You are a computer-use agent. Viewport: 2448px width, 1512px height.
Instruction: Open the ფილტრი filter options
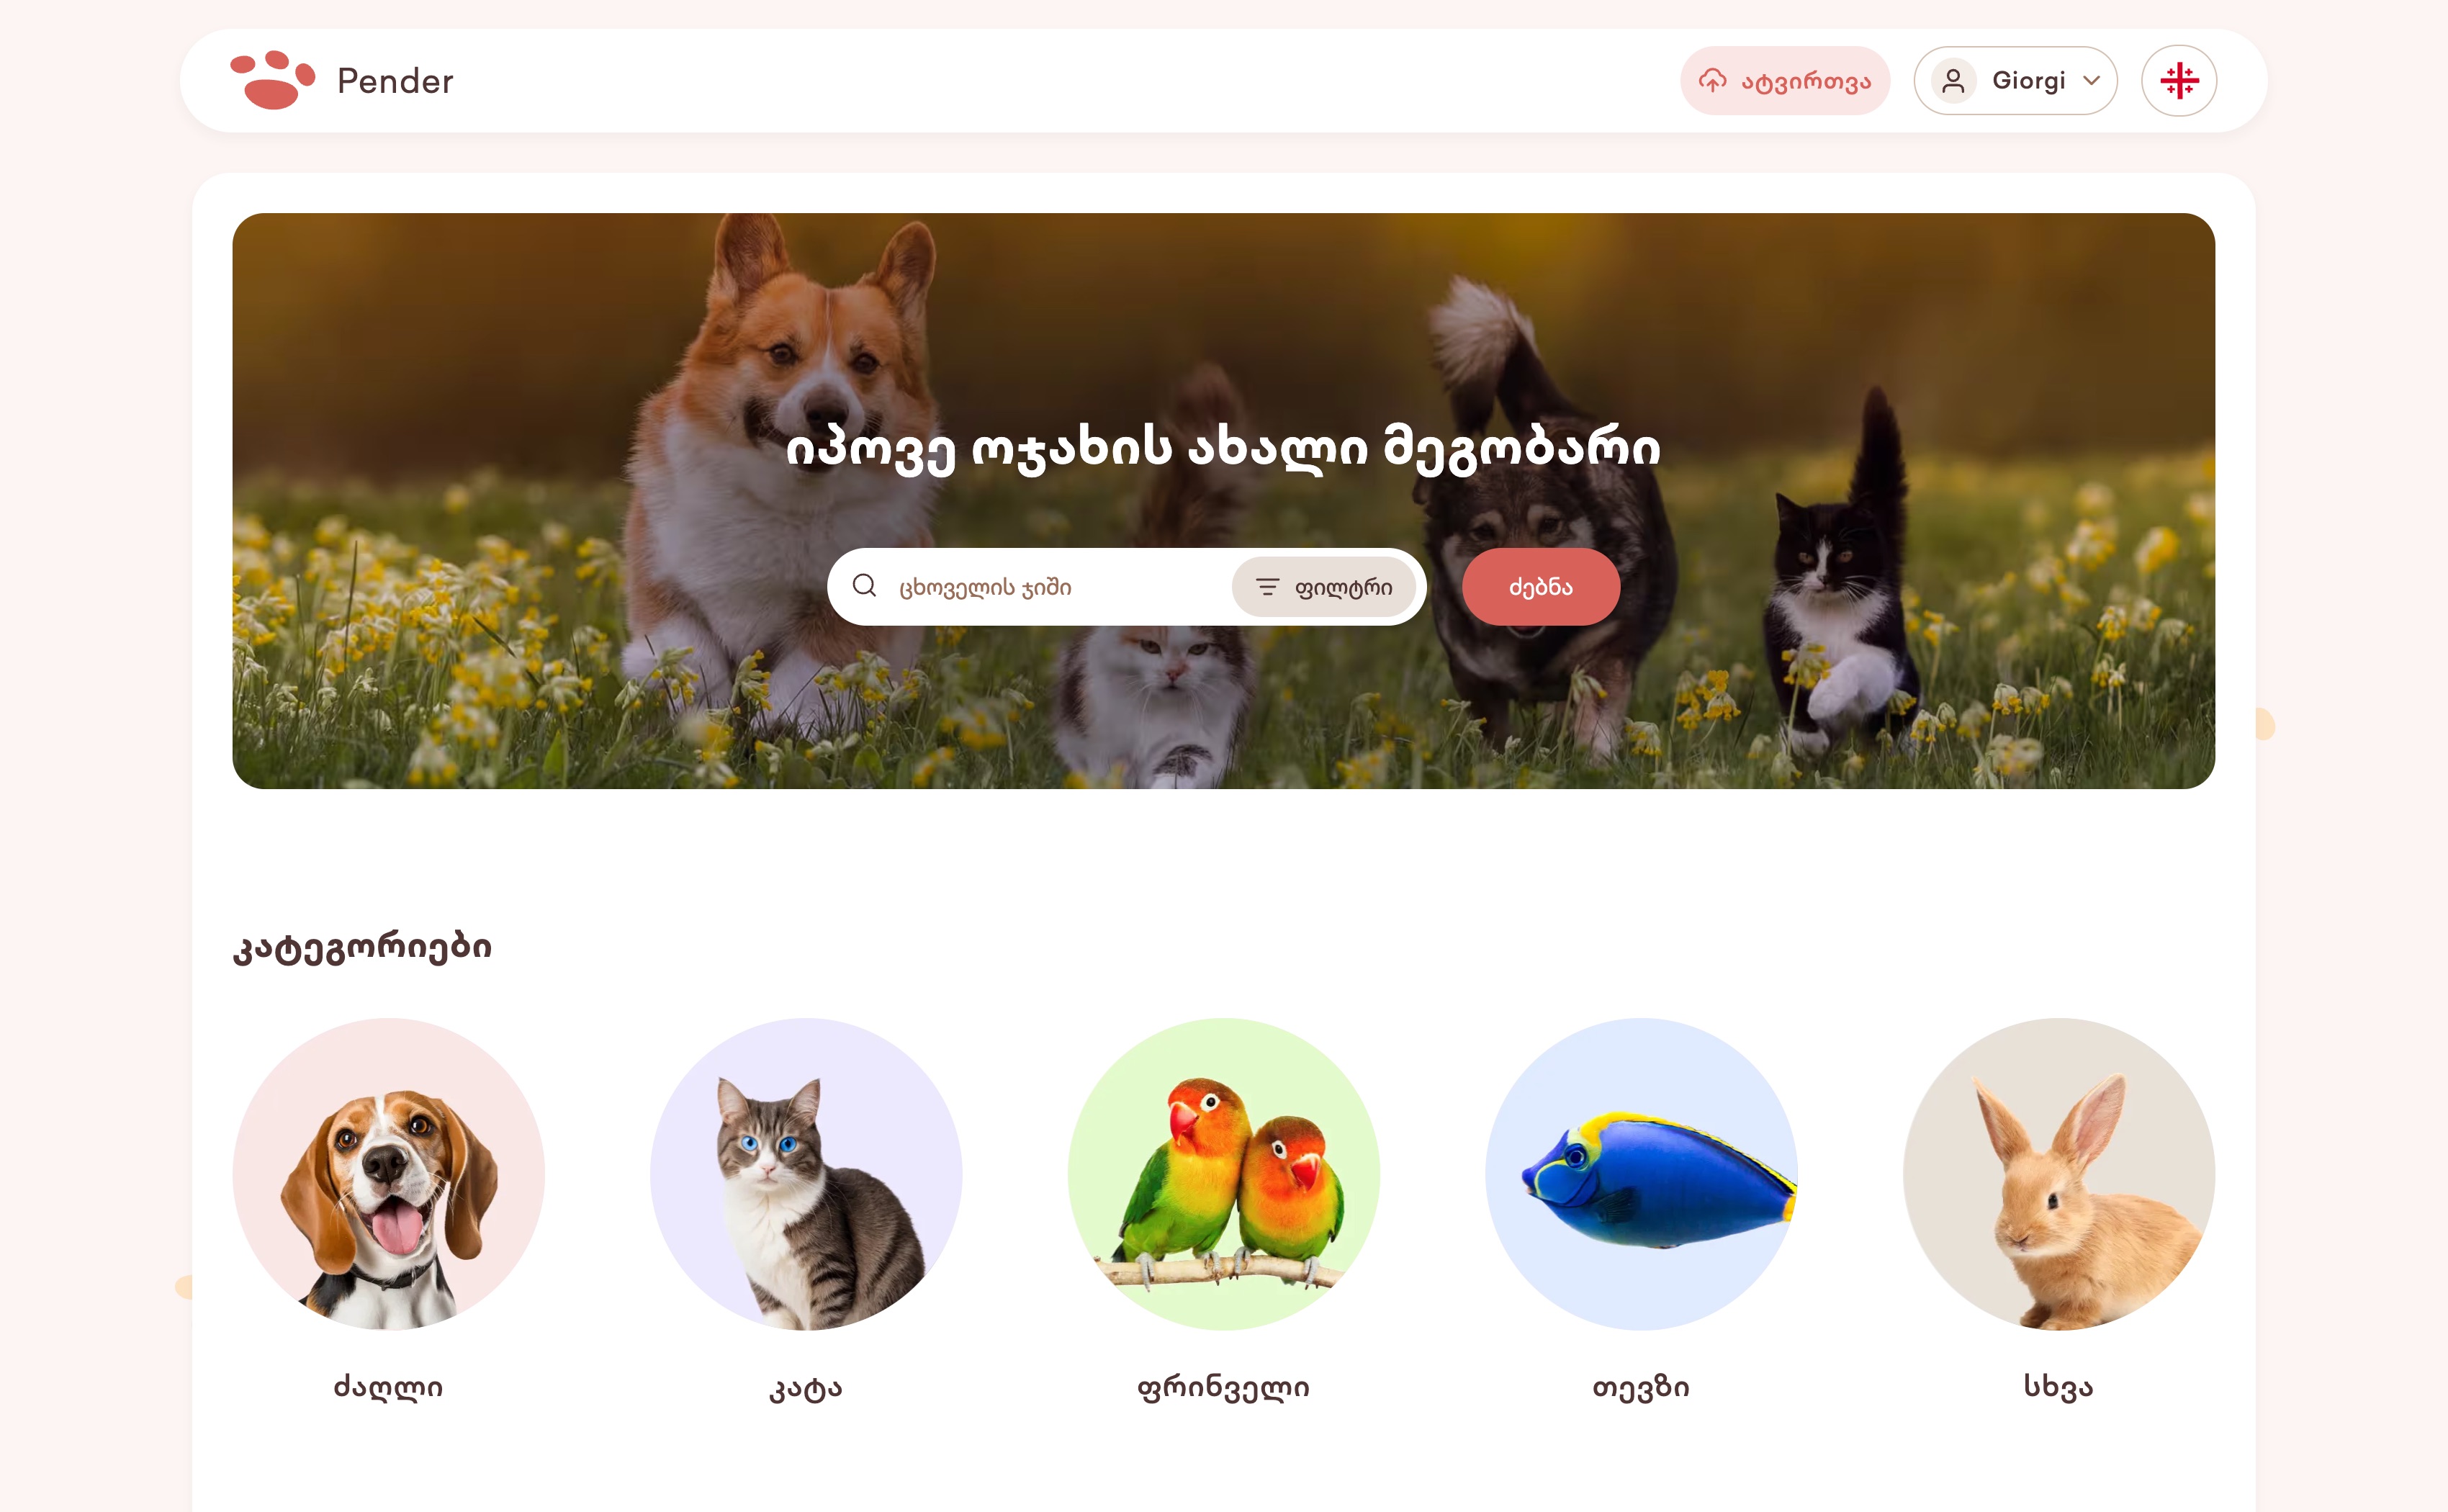[1323, 587]
